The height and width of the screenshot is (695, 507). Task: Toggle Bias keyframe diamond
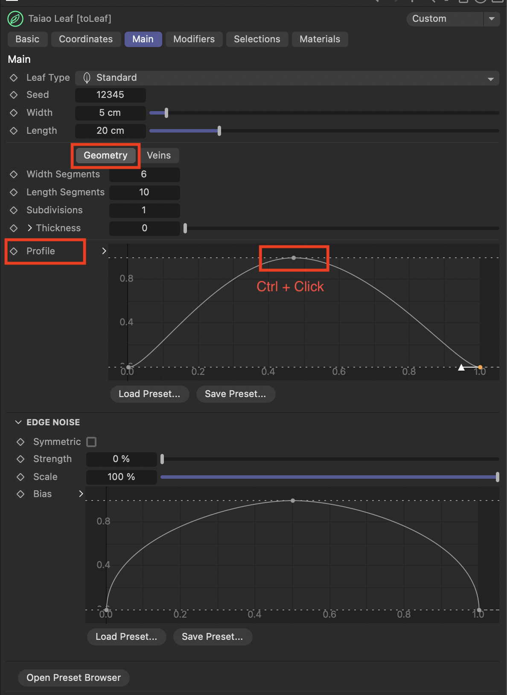click(20, 494)
